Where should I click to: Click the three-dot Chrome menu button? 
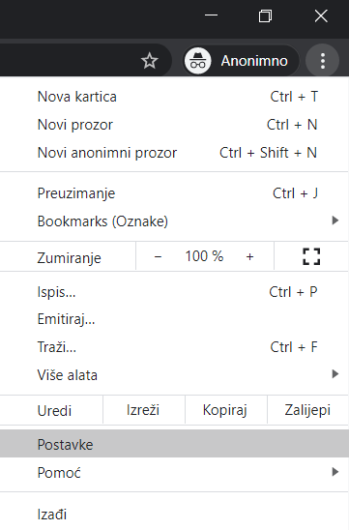[323, 61]
